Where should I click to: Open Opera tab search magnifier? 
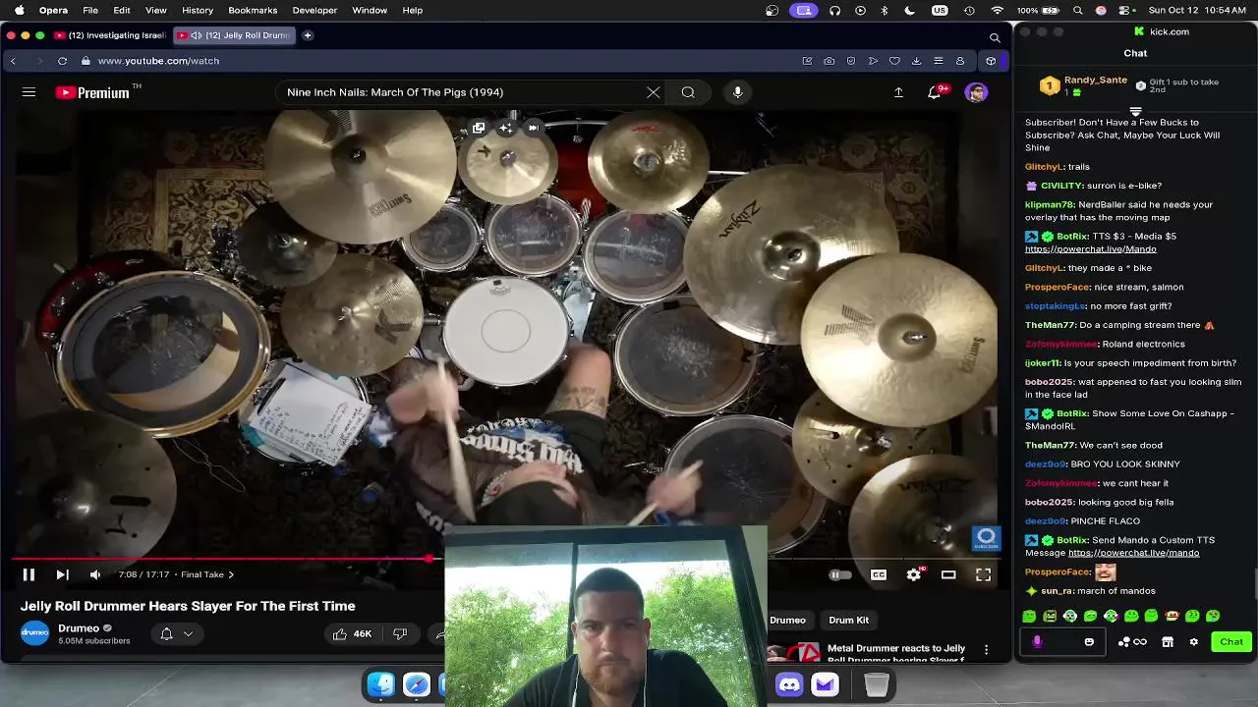(x=995, y=37)
